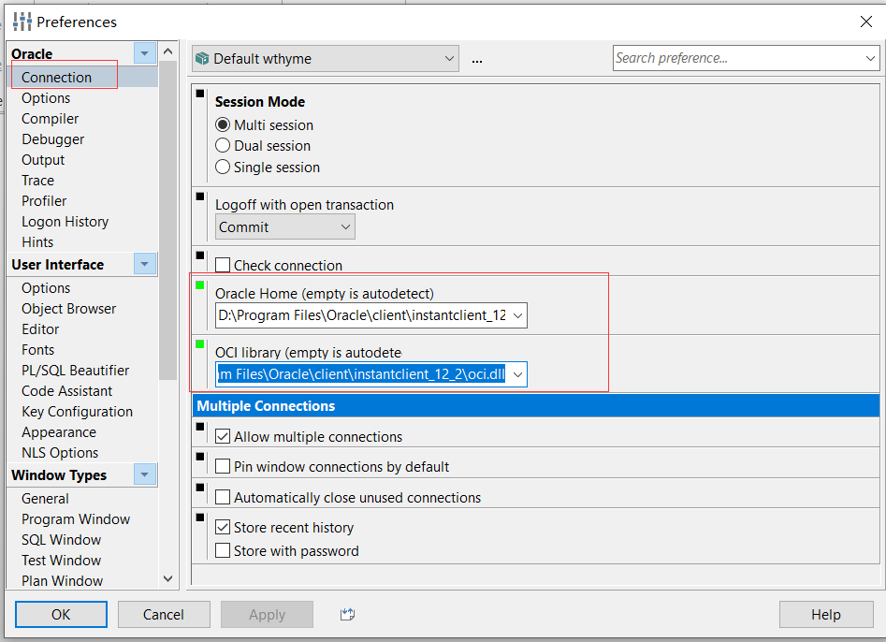The image size is (886, 642).
Task: Expand the Oracle Home path dropdown
Action: (517, 315)
